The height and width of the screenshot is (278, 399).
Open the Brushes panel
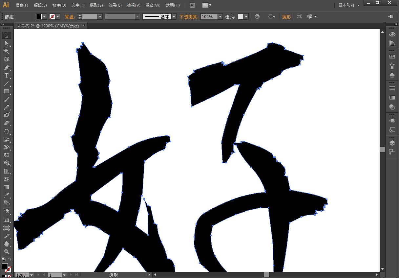[392, 66]
